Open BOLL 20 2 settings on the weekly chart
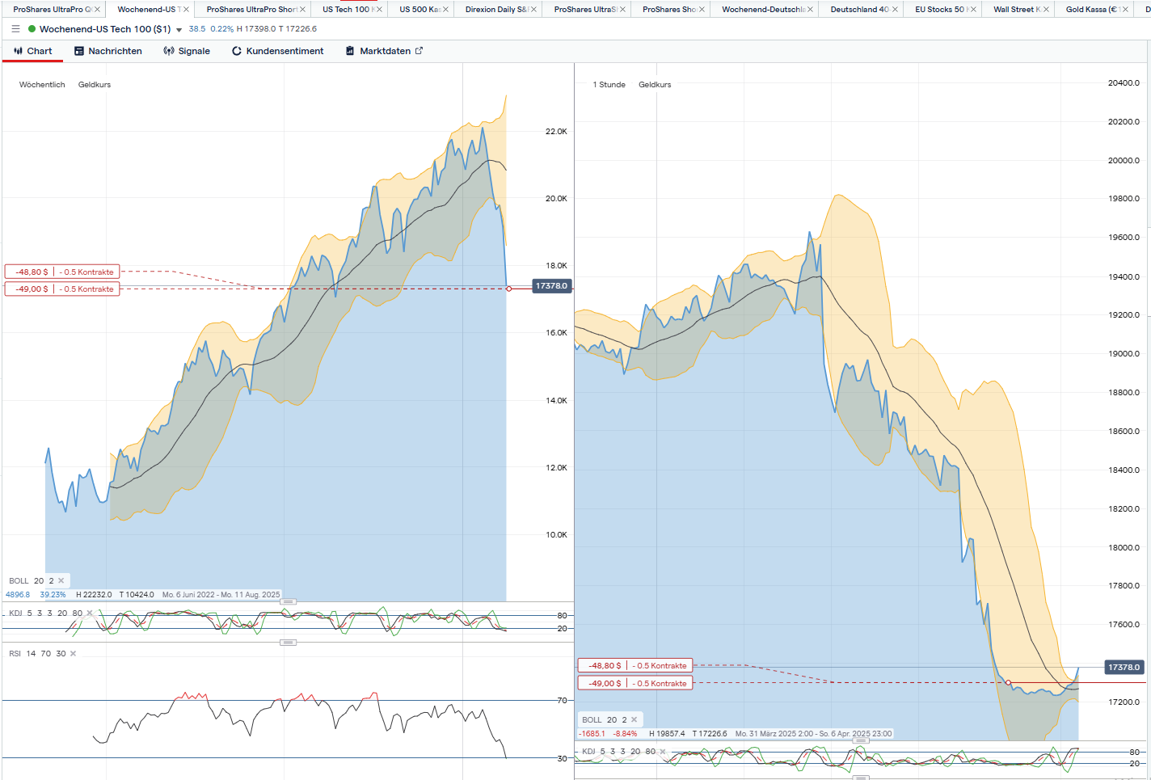The height and width of the screenshot is (780, 1151). click(32, 581)
